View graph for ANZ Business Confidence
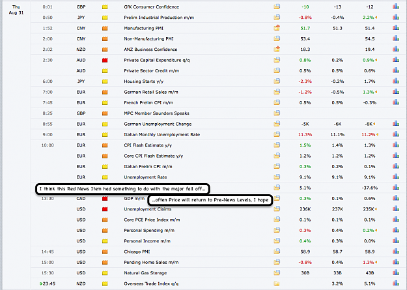 (x=396, y=49)
